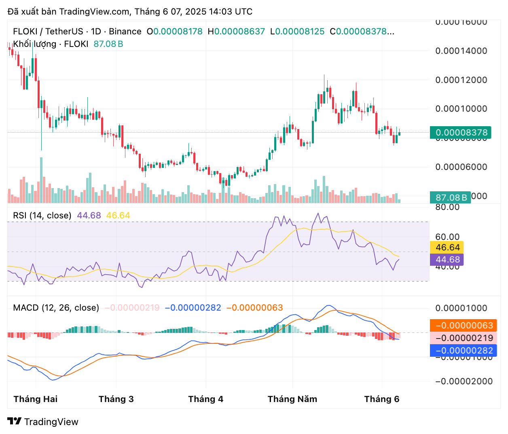Screen dimensions: 508x434
Task: Open the RSI (14, close) indicator label
Action: [42, 216]
